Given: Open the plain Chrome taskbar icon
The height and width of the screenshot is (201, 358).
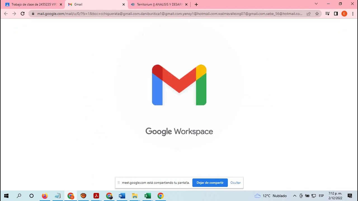Looking at the screenshot, I should pyautogui.click(x=161, y=196).
